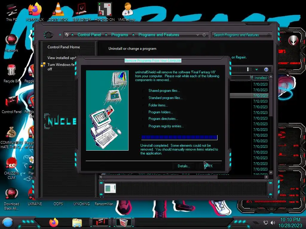Open the CHUZZIN CUM desktop icon
The width and height of the screenshot is (306, 229).
click(12, 168)
